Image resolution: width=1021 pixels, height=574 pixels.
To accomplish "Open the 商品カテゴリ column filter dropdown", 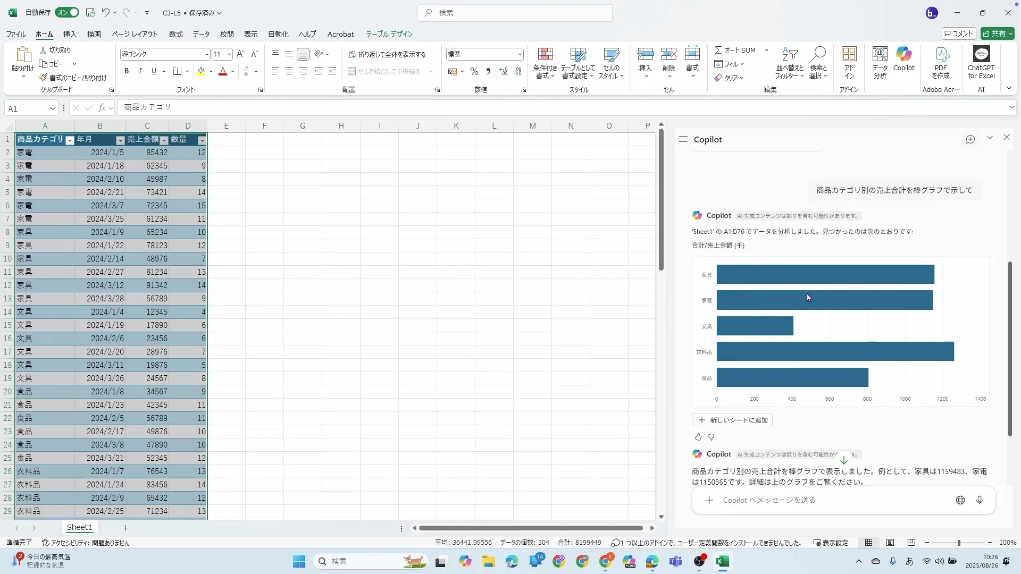I will pos(70,140).
